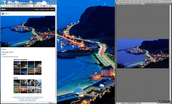The image size is (172, 104).
Task: Click 'flickr.com' footer link
Action: [x=22, y=101]
